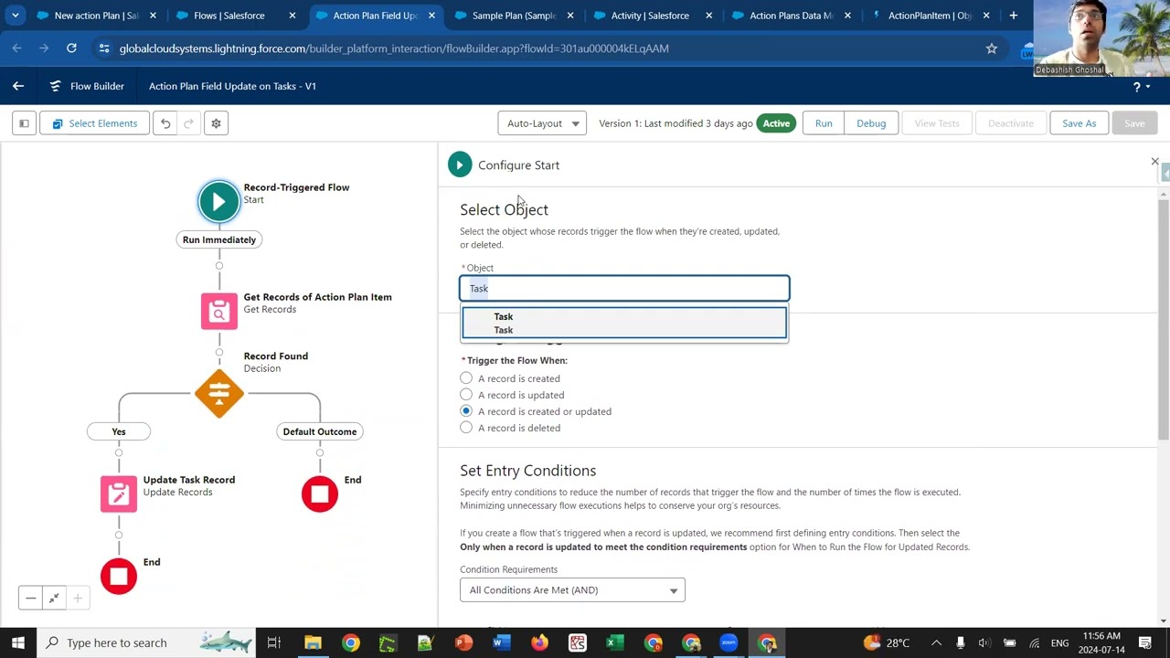Viewport: 1170px width, 658px height.
Task: Switch to Action Plans Data Model tab
Action: tap(792, 16)
